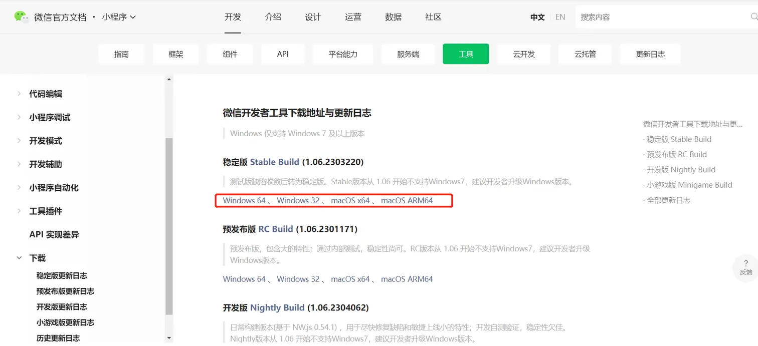Viewport: 758px width, 346px height.
Task: Click the scrollbar down arrow below the sidebar
Action: (x=169, y=338)
